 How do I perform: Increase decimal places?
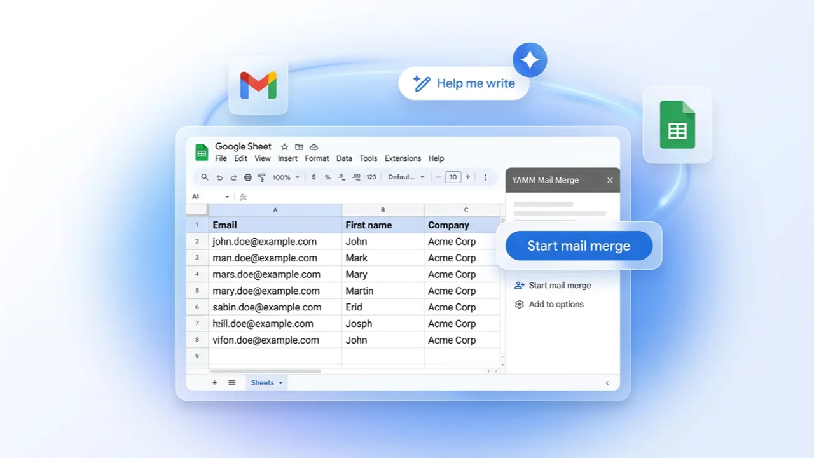(x=356, y=177)
